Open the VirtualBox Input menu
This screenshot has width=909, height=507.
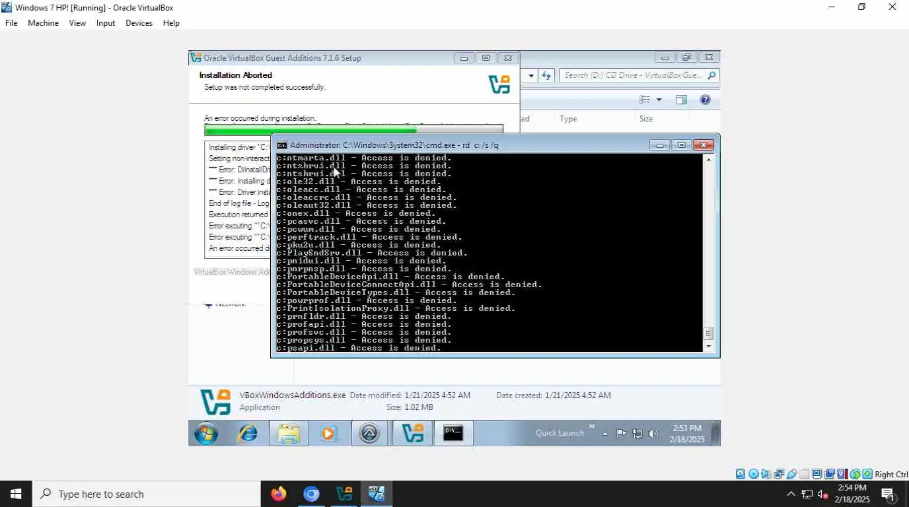[106, 23]
